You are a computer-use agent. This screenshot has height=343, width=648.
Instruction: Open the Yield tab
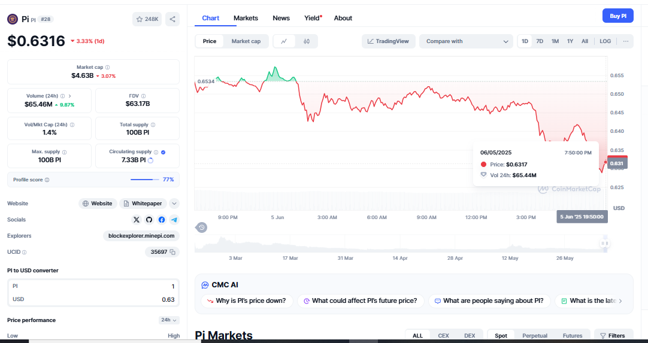pyautogui.click(x=313, y=18)
